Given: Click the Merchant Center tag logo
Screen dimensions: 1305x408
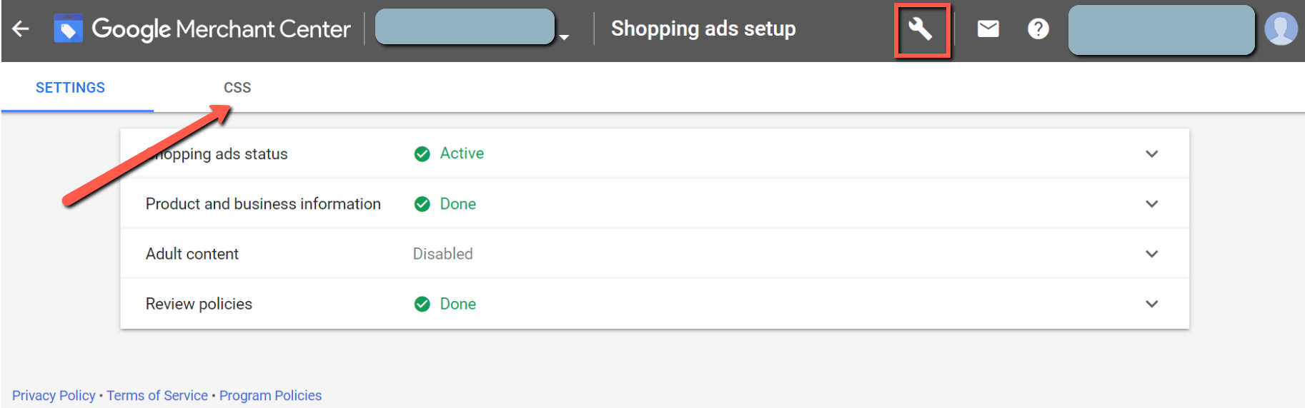Looking at the screenshot, I should click(x=68, y=29).
